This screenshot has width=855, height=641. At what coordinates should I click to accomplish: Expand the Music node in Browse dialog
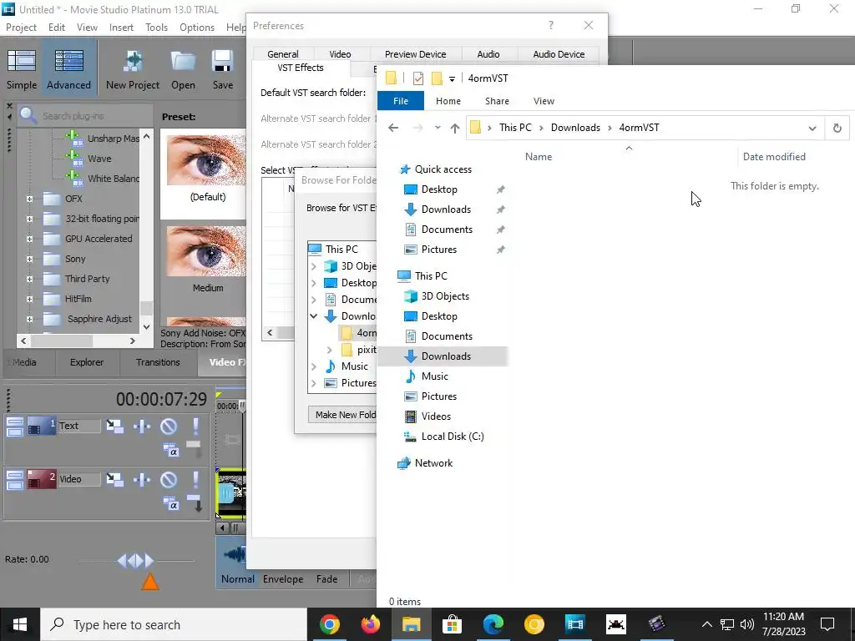point(314,367)
